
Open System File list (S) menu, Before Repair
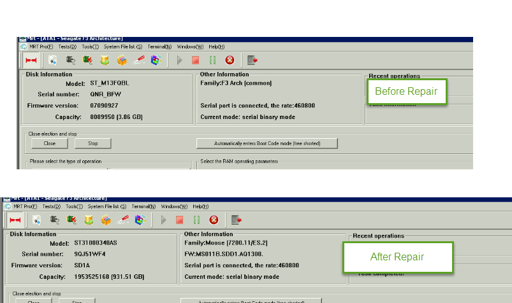tap(123, 46)
